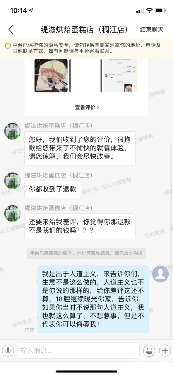The width and height of the screenshot is (173, 376).
Task: Tap the back arrow icon
Action: point(11,29)
